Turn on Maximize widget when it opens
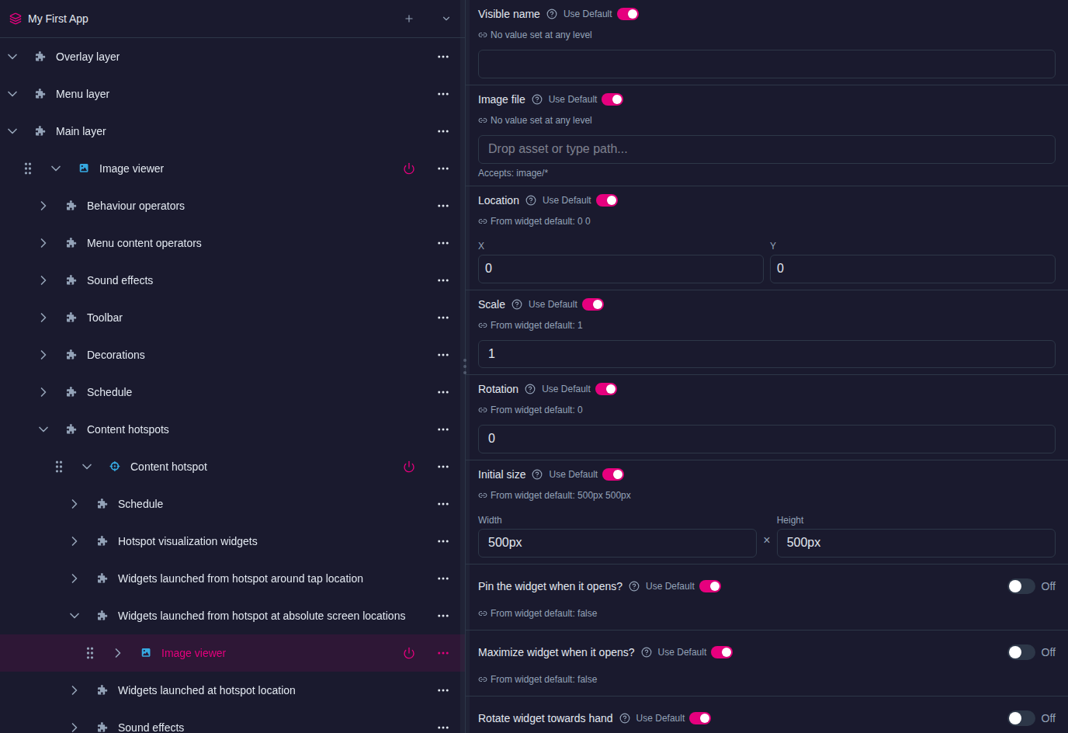The image size is (1068, 733). [x=1021, y=652]
